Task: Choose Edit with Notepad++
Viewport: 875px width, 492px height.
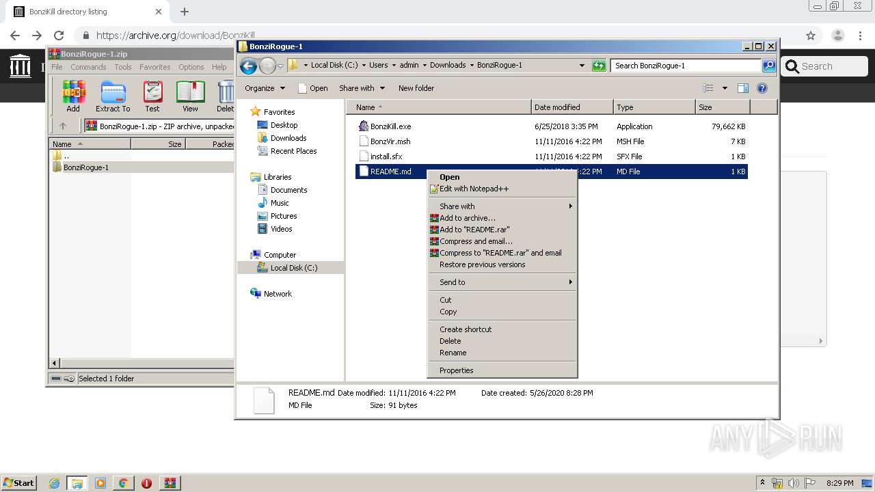Action: pyautogui.click(x=502, y=189)
